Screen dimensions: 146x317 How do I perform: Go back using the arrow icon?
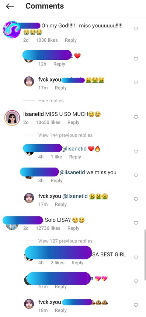point(10,6)
